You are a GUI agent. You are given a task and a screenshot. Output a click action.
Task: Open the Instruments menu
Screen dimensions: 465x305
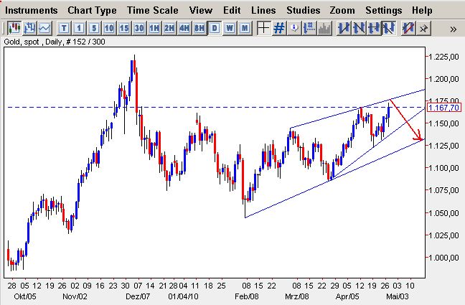tap(31, 10)
